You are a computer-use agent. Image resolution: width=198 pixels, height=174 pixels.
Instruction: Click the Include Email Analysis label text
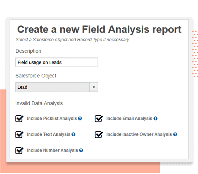tap(129, 119)
